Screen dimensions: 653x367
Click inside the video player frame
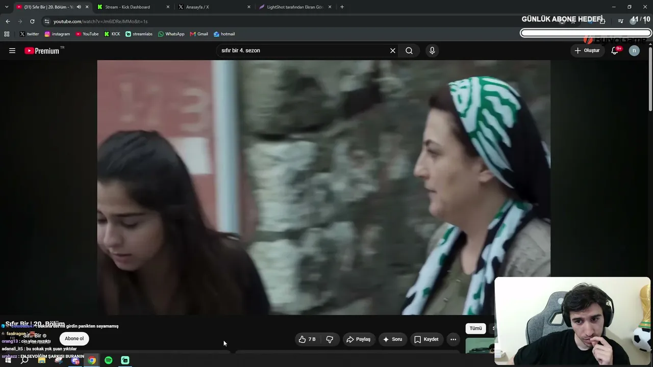coord(324,188)
